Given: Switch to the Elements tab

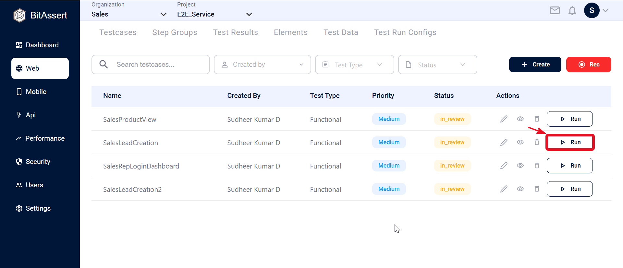Looking at the screenshot, I should coord(291,32).
